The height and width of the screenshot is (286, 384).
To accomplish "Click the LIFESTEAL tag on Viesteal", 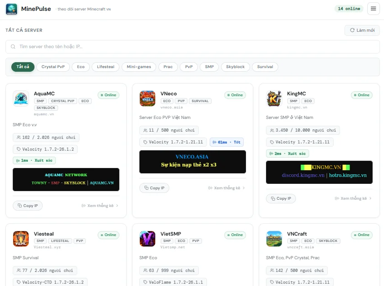I will pos(60,241).
